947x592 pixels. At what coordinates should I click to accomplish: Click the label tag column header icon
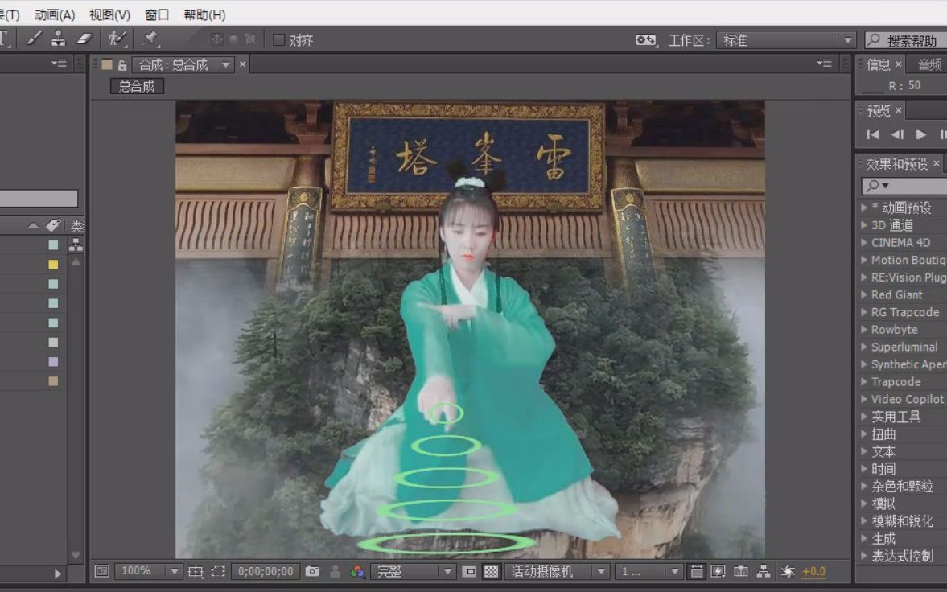point(53,226)
